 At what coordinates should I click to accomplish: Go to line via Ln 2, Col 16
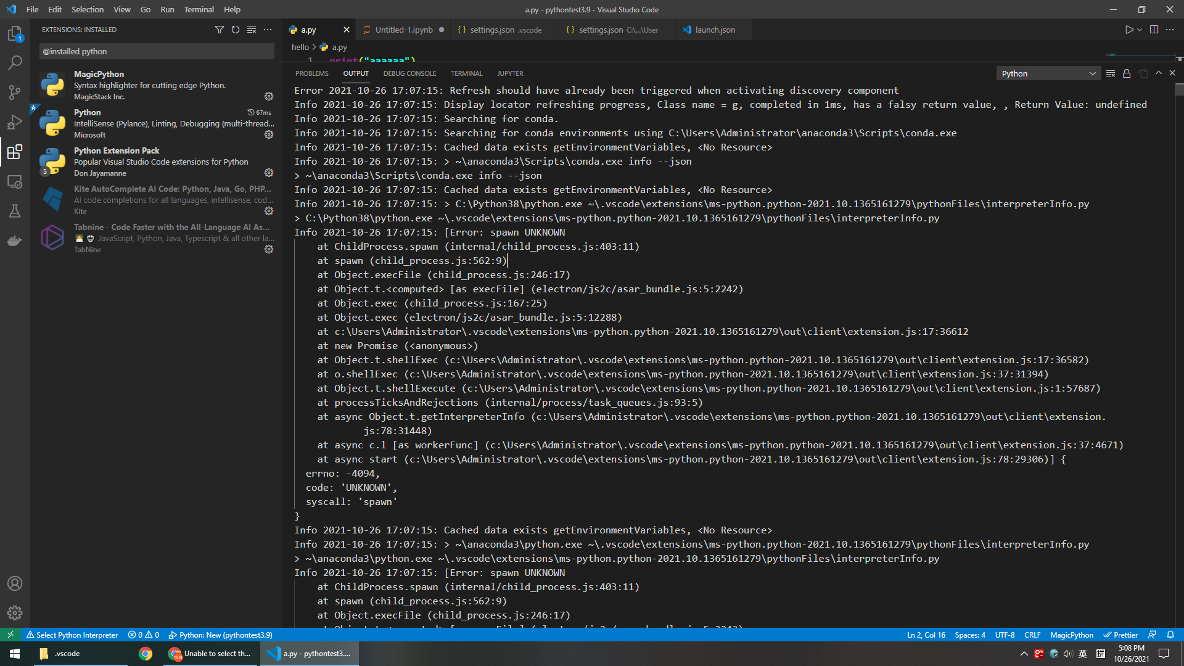tap(926, 635)
